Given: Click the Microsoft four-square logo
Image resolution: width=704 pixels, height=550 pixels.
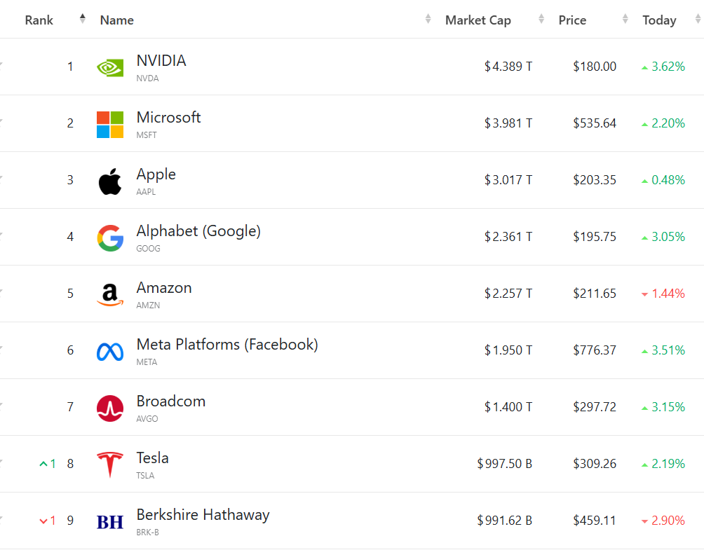Looking at the screenshot, I should pyautogui.click(x=110, y=124).
